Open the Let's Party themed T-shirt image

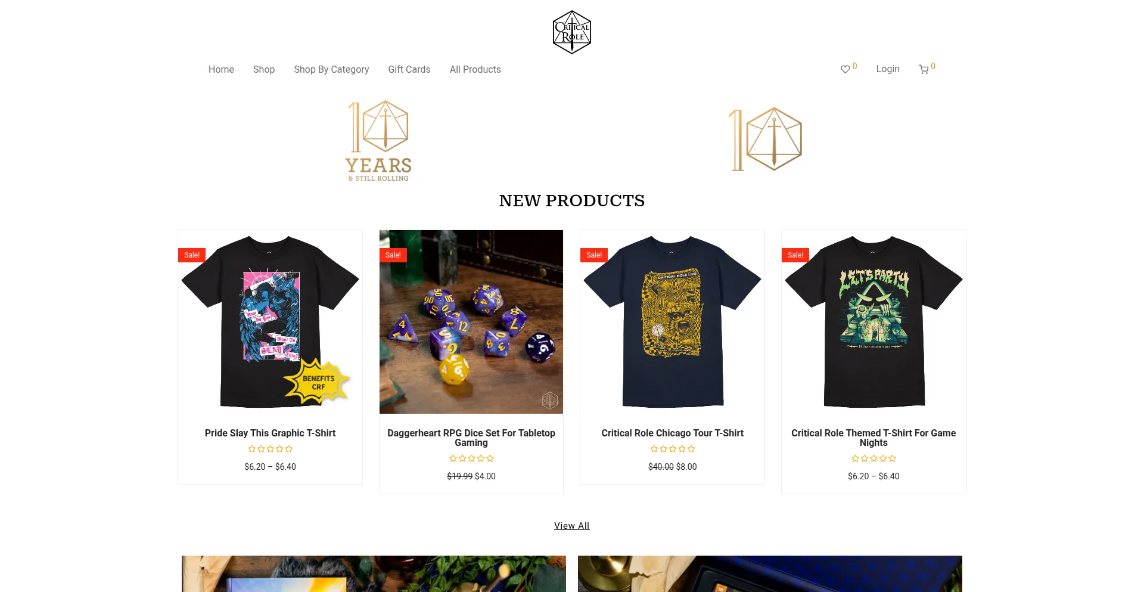873,322
